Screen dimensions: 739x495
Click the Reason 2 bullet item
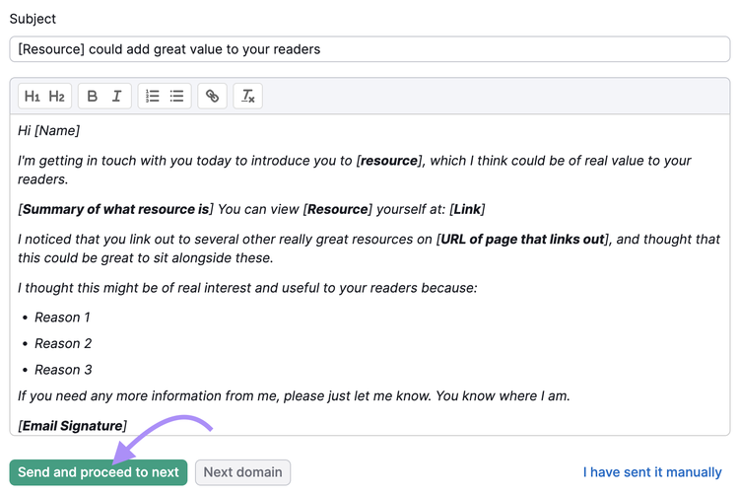63,344
